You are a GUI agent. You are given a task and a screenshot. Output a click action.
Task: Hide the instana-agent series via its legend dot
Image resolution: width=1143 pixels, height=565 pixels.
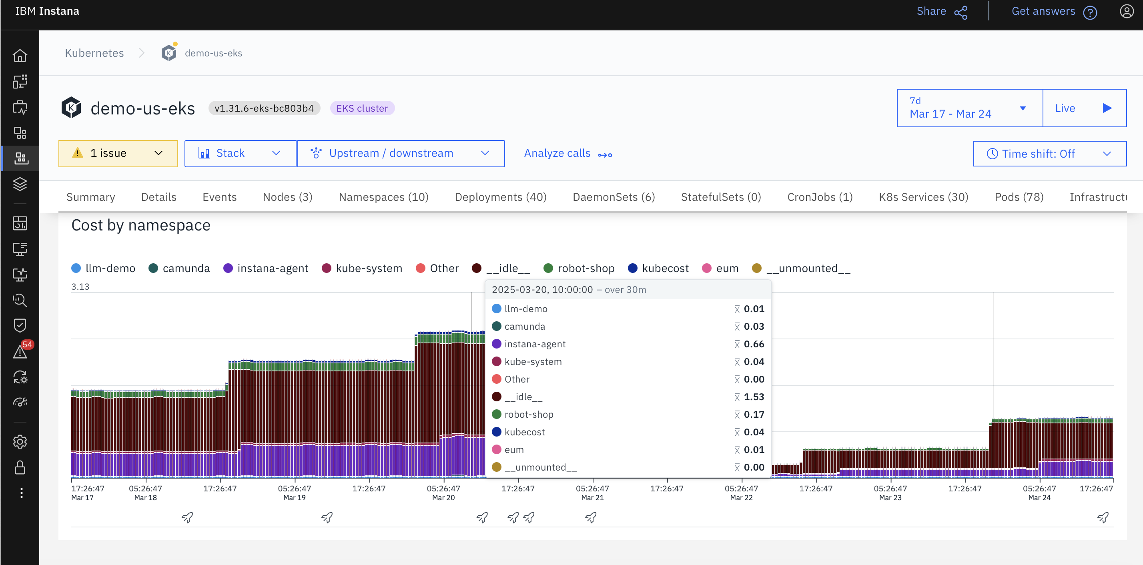228,268
